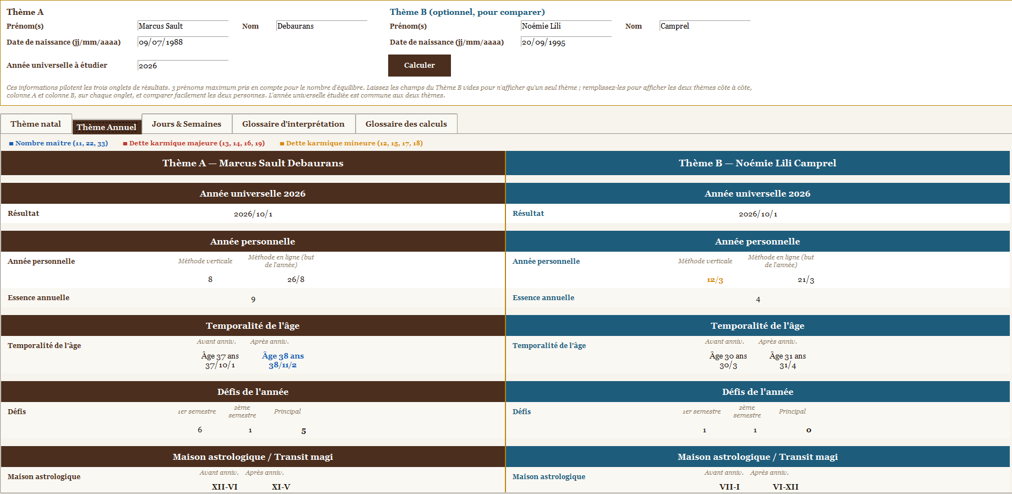Image resolution: width=1012 pixels, height=494 pixels.
Task: Click the 'Thème B — Noémie Lili Camprel' header
Action: click(758, 163)
